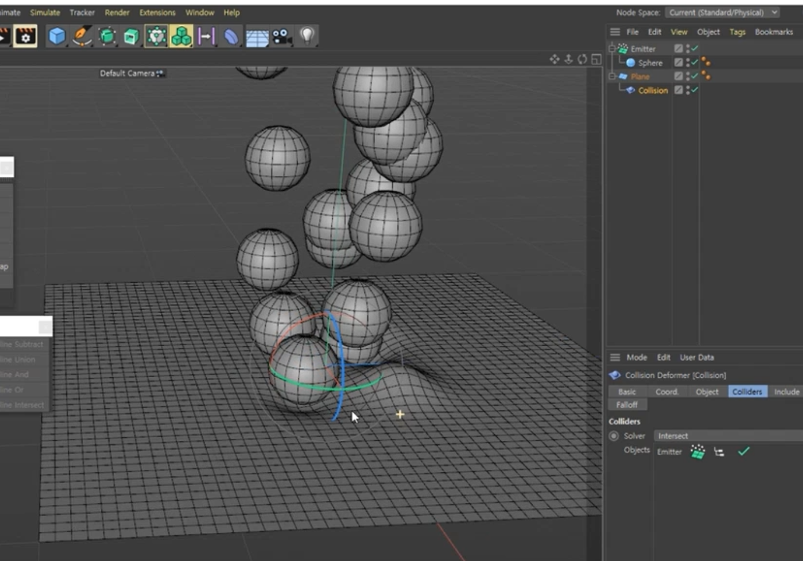The height and width of the screenshot is (561, 803).
Task: Select the Sphere's orange dynamics tag
Action: [706, 62]
